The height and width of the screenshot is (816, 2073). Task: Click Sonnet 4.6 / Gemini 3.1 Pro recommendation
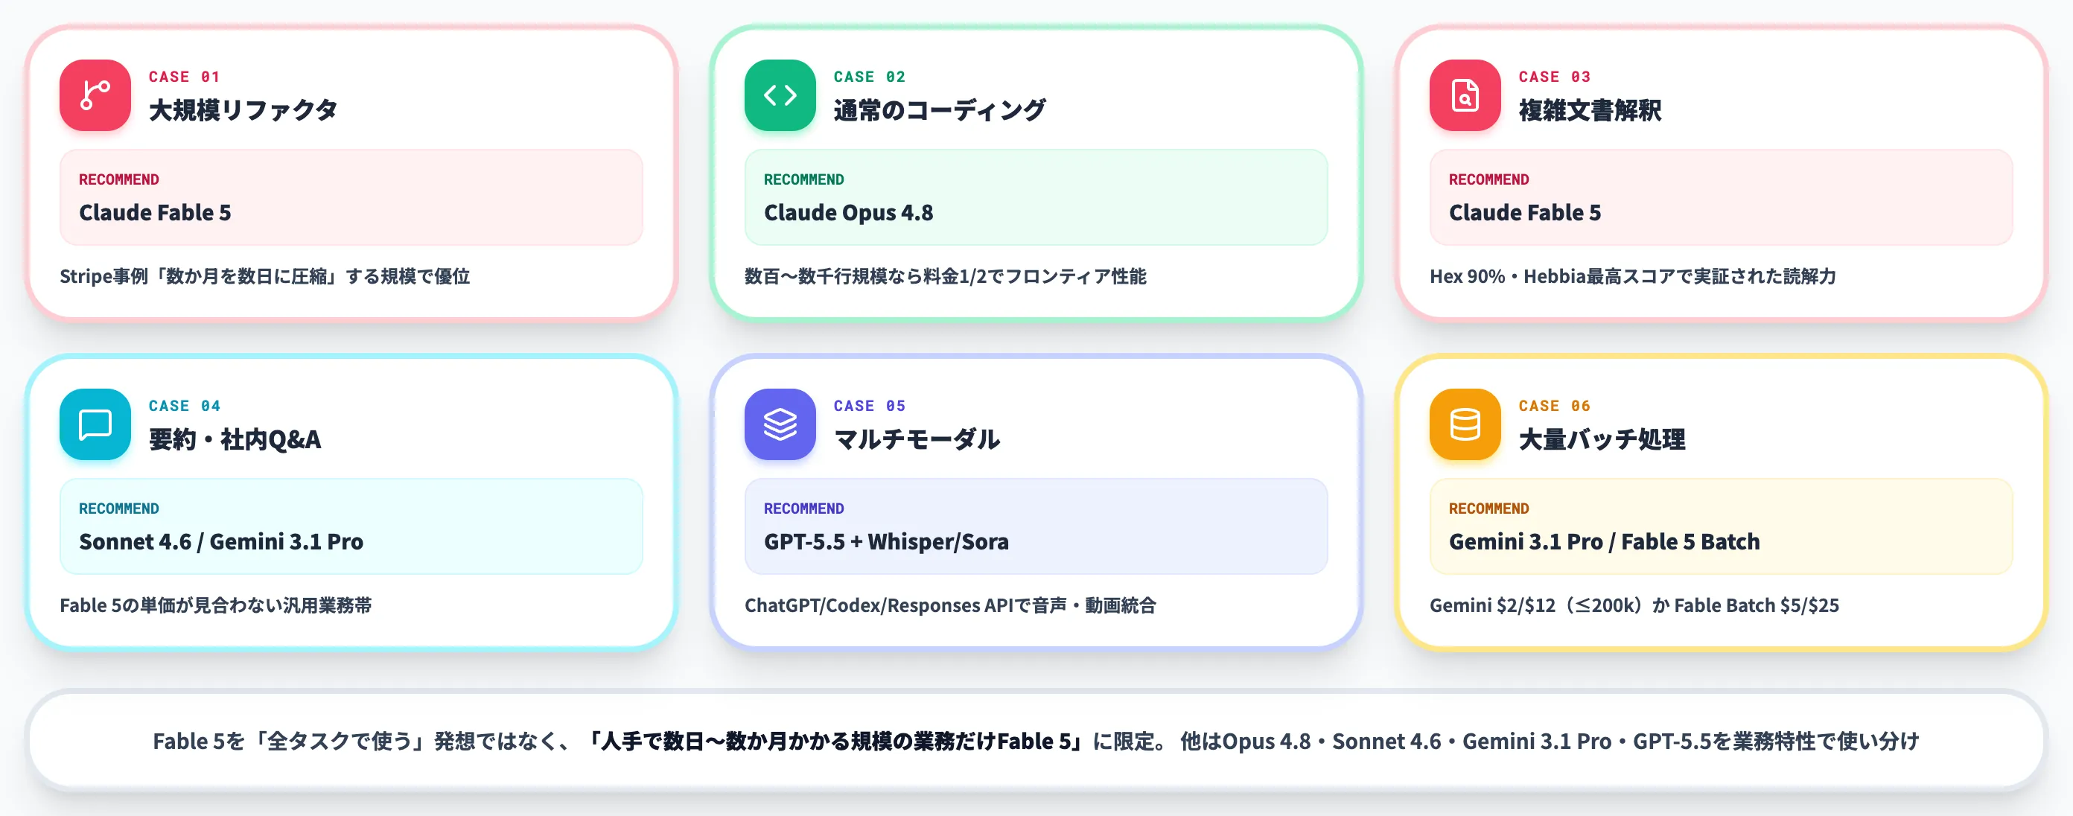coord(221,541)
